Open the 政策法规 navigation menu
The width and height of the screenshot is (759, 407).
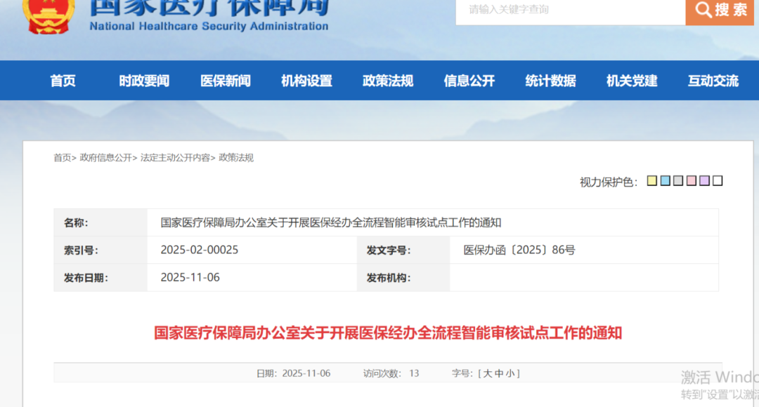388,81
